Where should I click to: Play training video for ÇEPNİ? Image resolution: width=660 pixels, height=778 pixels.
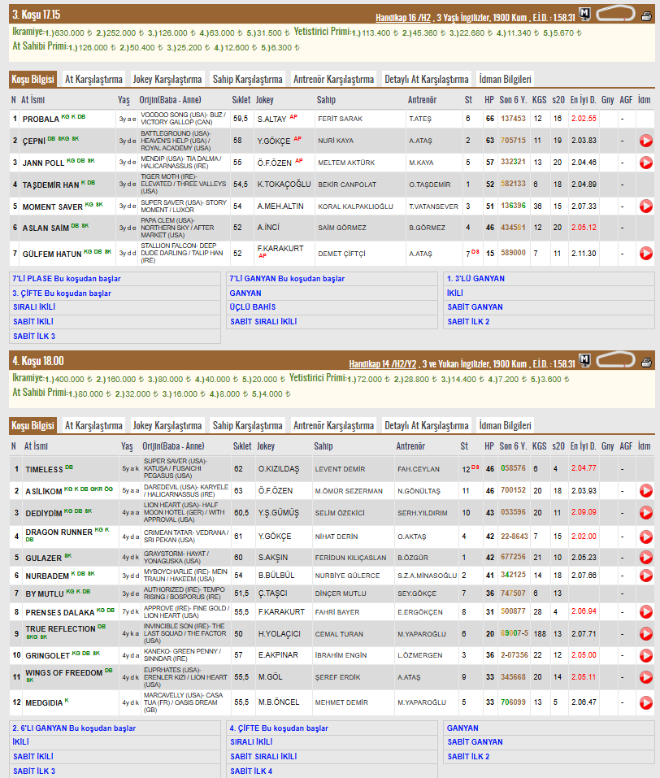645,141
